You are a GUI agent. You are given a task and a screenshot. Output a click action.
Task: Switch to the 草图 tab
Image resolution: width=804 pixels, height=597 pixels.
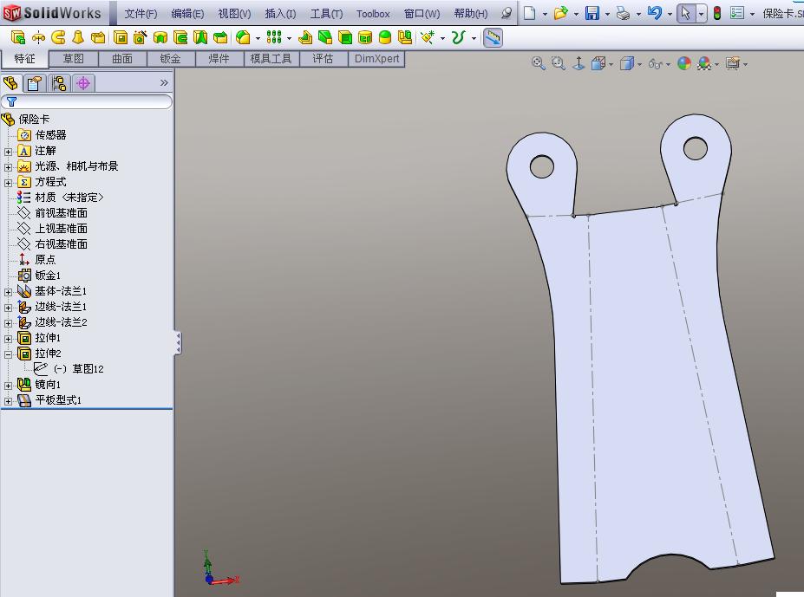(74, 59)
